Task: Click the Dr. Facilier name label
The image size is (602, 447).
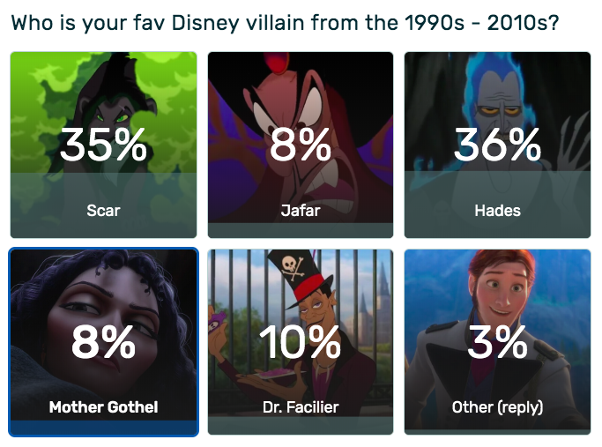Action: [301, 407]
